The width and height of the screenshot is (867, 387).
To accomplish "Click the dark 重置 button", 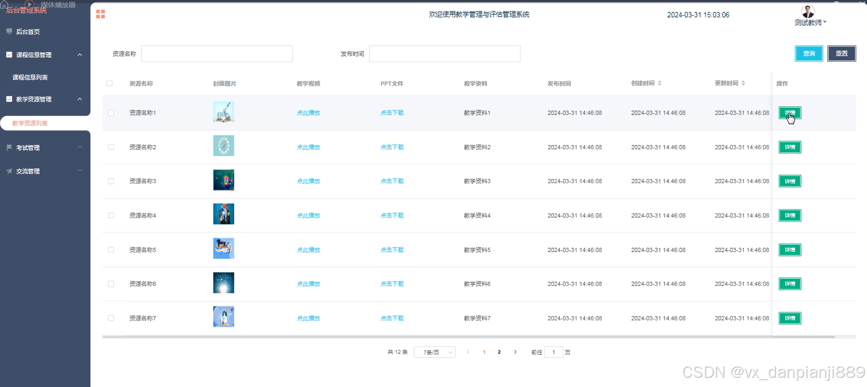I will (842, 53).
